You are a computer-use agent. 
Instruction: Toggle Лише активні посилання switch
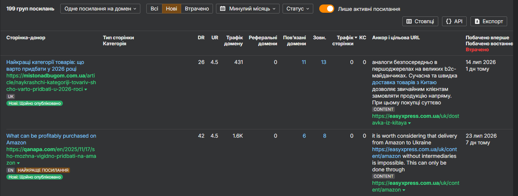tap(326, 9)
